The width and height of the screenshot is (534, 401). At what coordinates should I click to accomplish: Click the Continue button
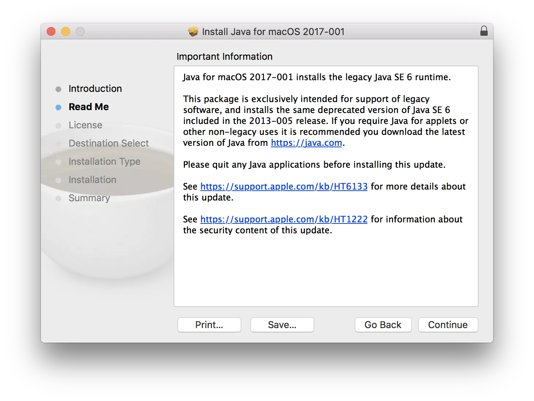[448, 325]
